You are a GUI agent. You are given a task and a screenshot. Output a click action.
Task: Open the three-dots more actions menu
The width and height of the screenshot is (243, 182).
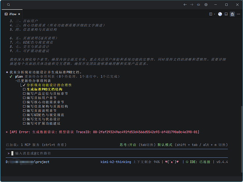pos(239,14)
